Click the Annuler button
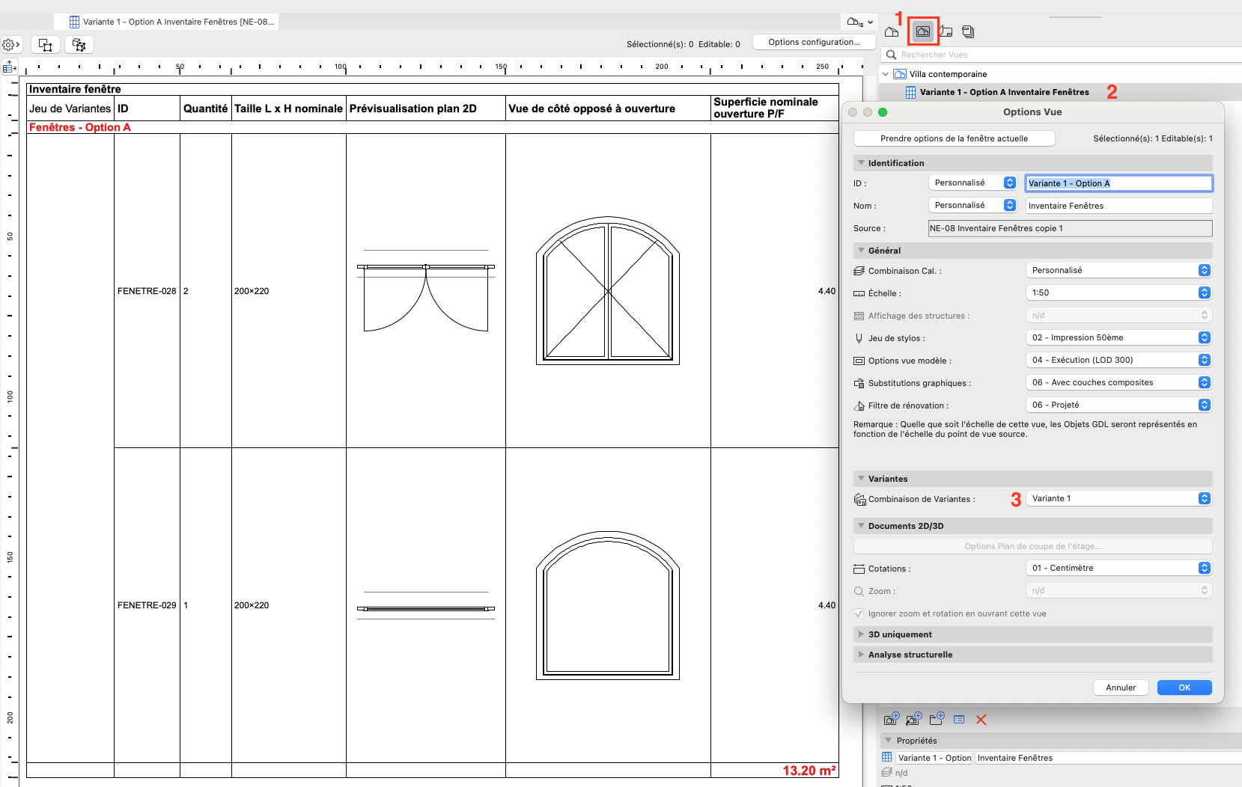Image resolution: width=1242 pixels, height=787 pixels. 1121,688
